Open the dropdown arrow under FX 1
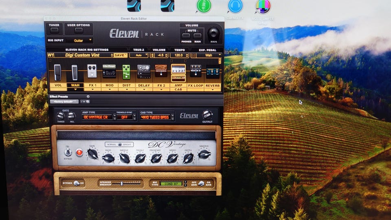 92,89
